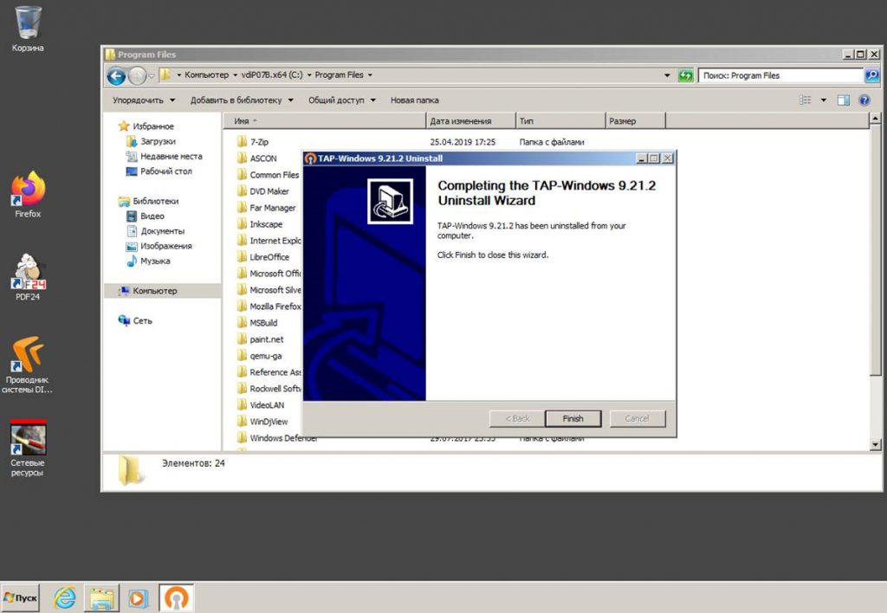Open the media player taskbar icon
This screenshot has height=613, width=887.
(138, 598)
